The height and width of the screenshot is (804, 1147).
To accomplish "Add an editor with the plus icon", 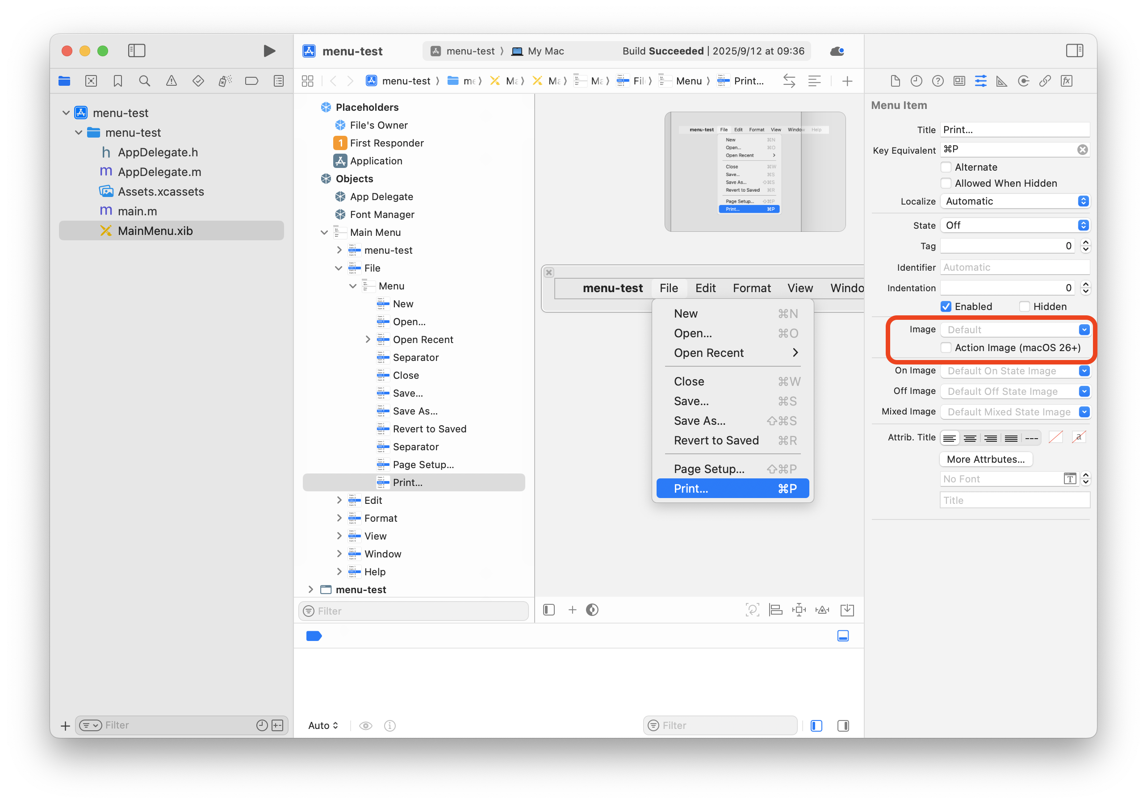I will click(x=847, y=81).
